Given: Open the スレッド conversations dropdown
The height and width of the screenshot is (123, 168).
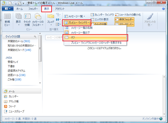Looking at the screenshot, I should click(51, 20).
